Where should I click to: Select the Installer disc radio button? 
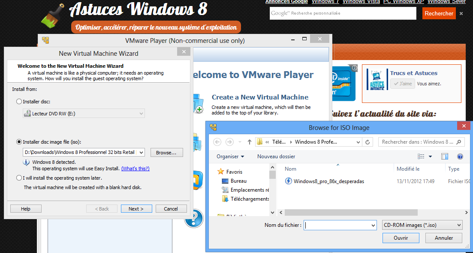point(19,102)
